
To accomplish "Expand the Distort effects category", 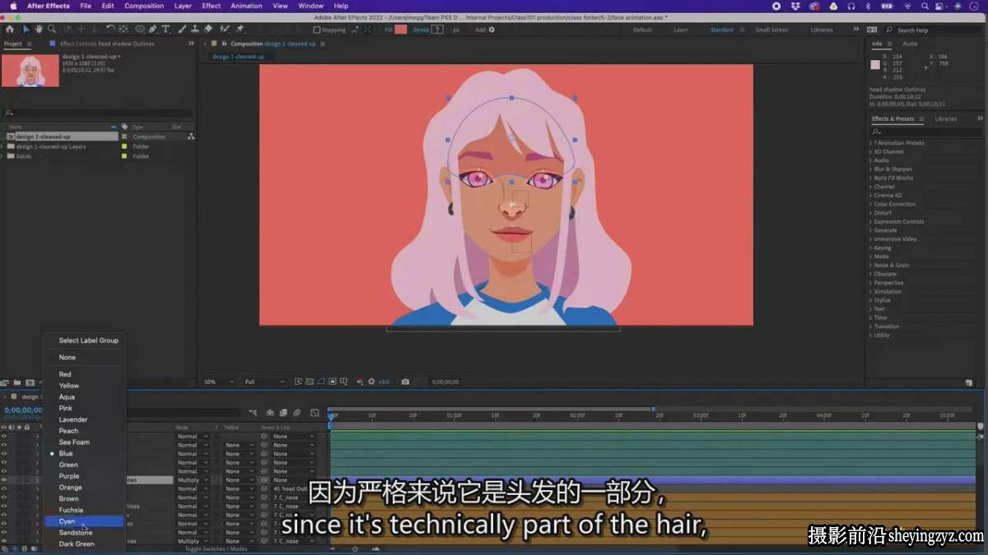I will click(x=870, y=213).
